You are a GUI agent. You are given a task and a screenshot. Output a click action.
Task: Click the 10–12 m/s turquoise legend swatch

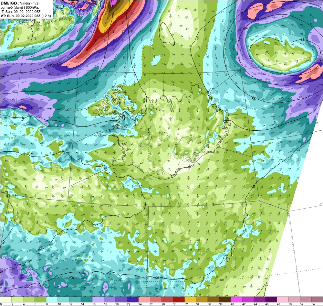[x=63, y=300]
